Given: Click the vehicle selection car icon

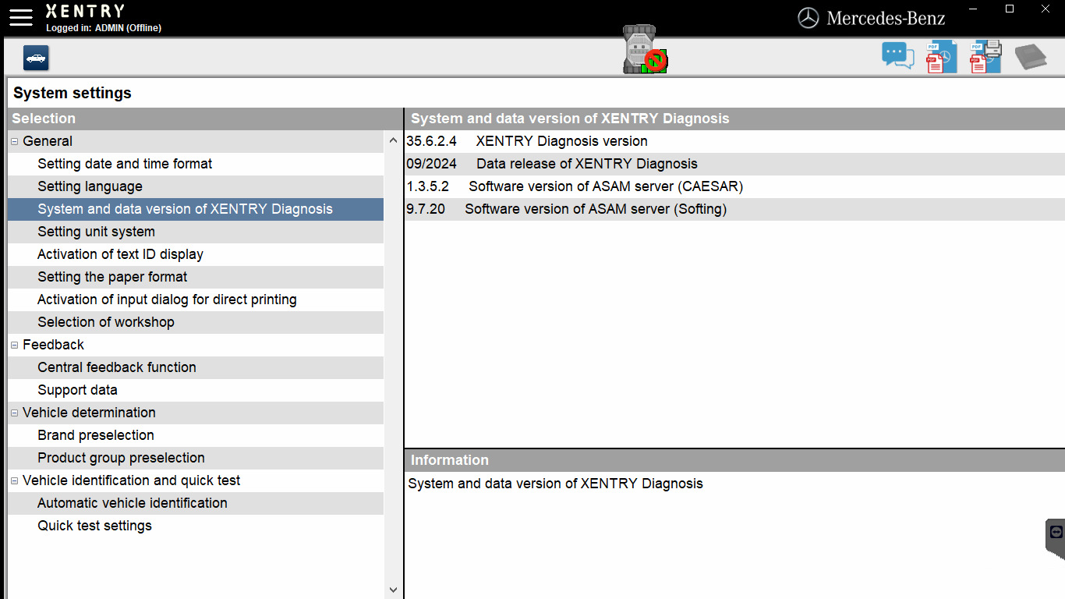Looking at the screenshot, I should coord(36,58).
